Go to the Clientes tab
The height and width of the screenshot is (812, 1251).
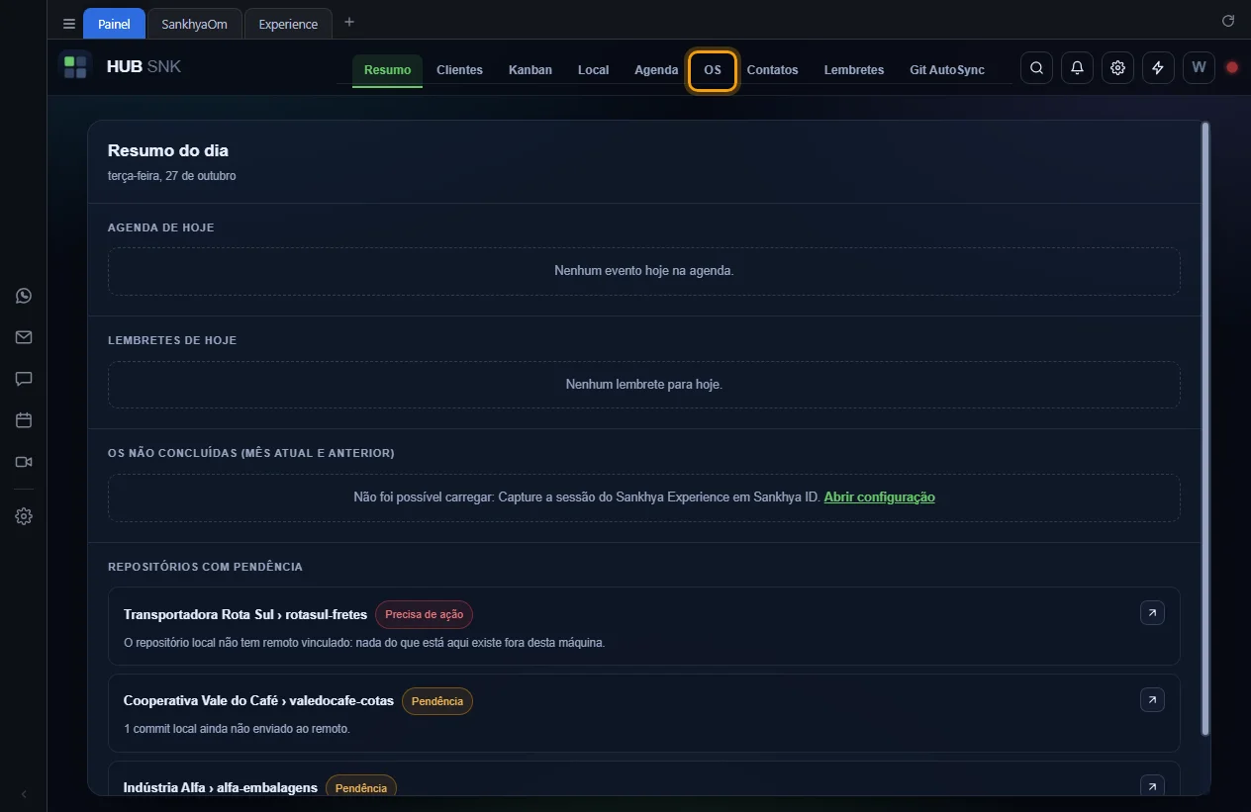point(459,70)
